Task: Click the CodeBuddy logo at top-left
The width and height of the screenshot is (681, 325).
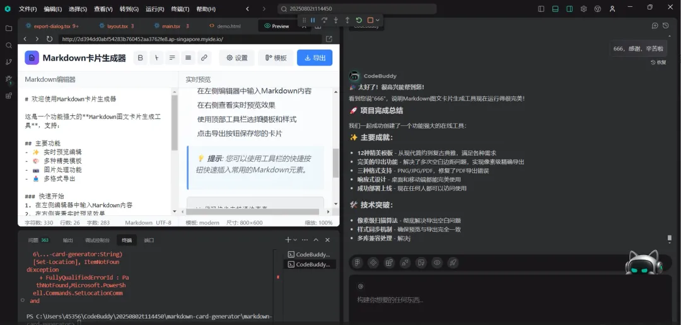Action: [x=8, y=9]
